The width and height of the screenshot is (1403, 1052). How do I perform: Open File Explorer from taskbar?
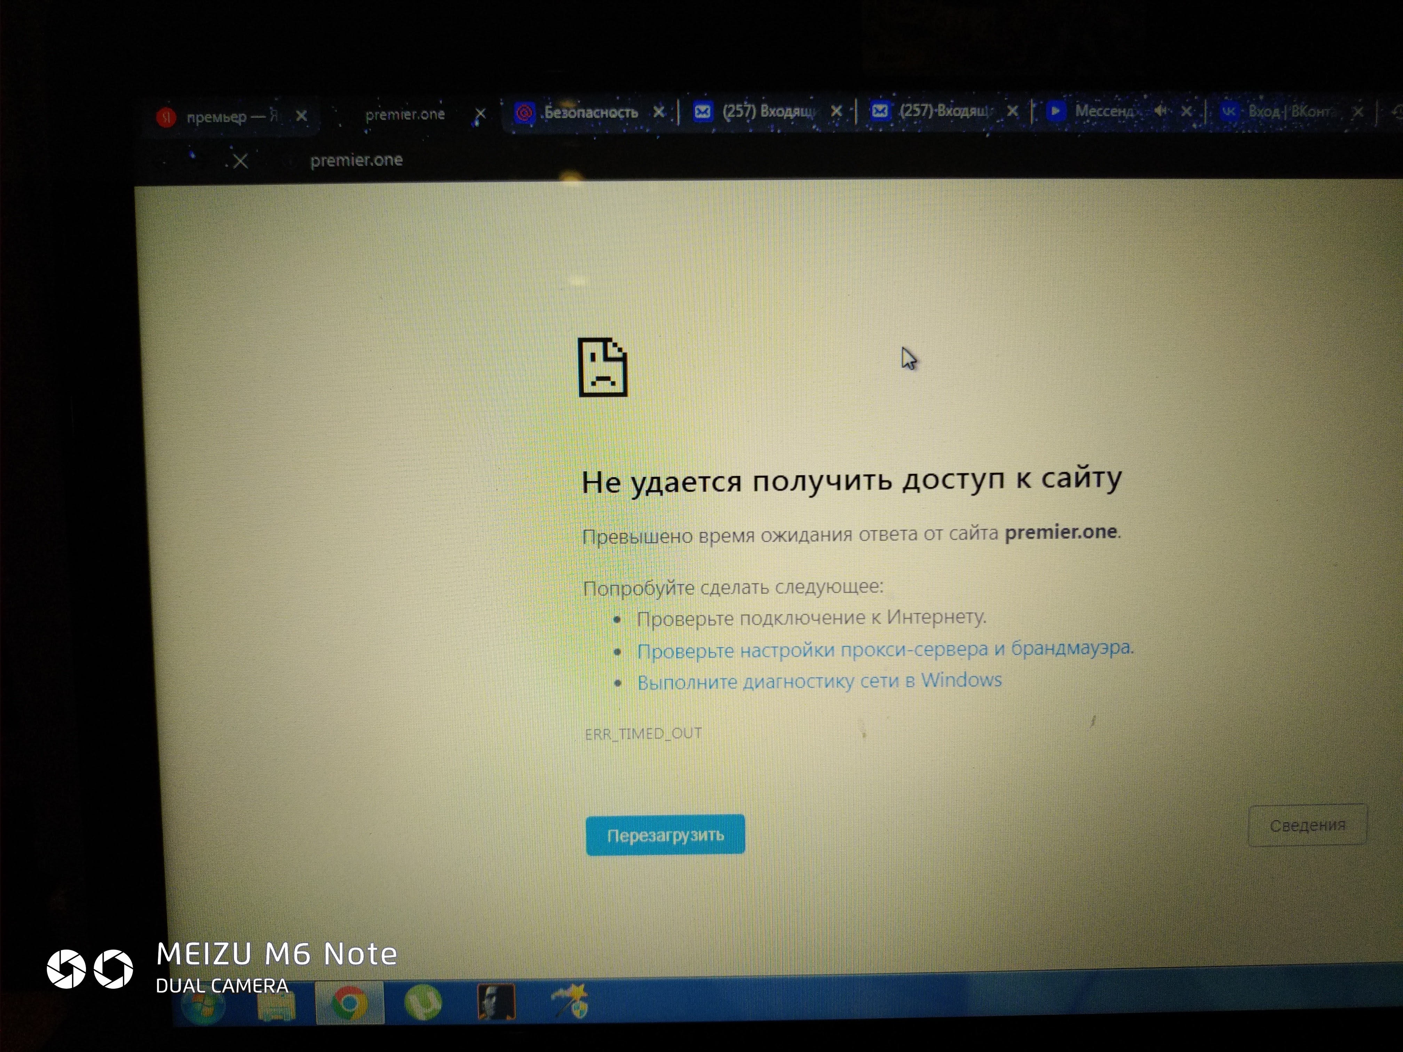(x=277, y=1003)
